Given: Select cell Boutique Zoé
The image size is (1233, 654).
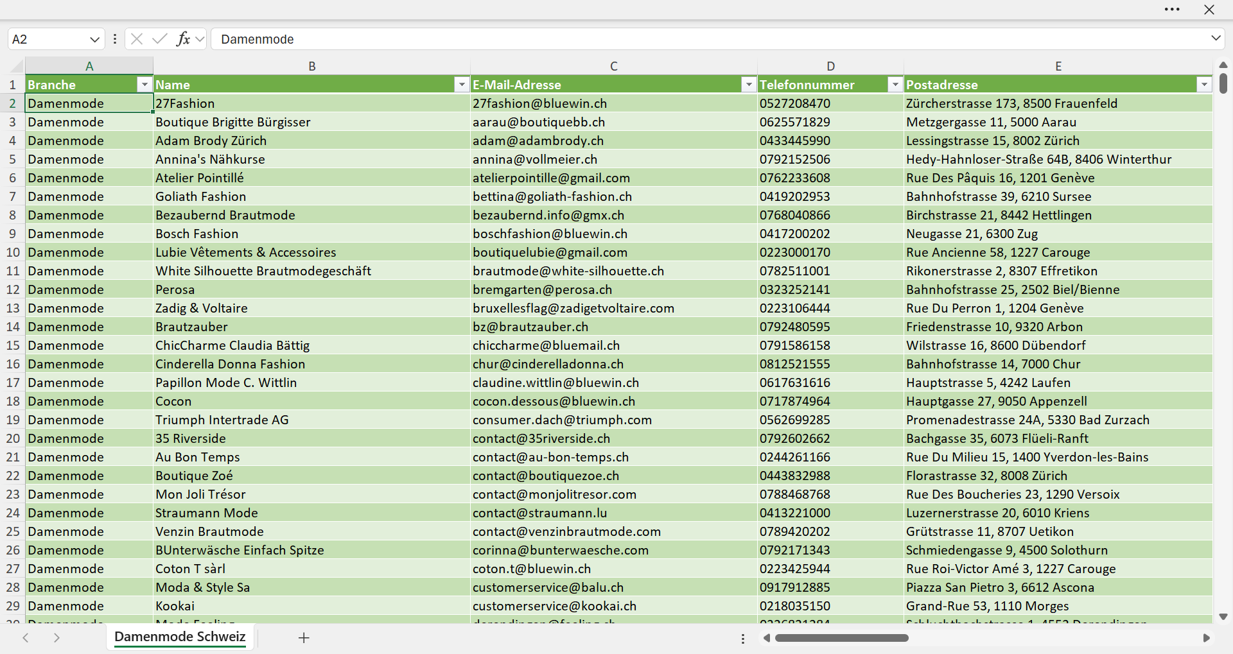Looking at the screenshot, I should pos(312,476).
